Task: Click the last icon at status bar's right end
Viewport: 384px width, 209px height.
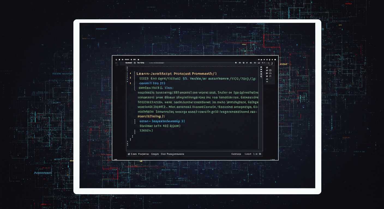Action: point(260,154)
